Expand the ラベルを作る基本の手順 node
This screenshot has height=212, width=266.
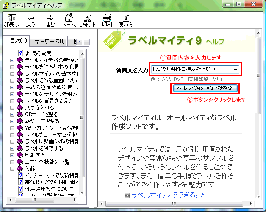coord(12,67)
